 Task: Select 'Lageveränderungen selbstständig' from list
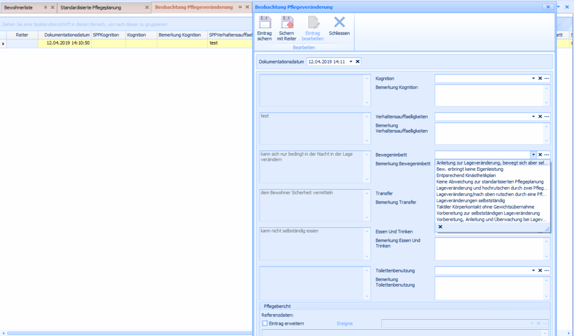471,200
